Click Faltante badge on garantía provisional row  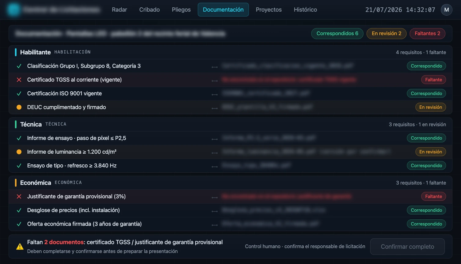pyautogui.click(x=433, y=196)
